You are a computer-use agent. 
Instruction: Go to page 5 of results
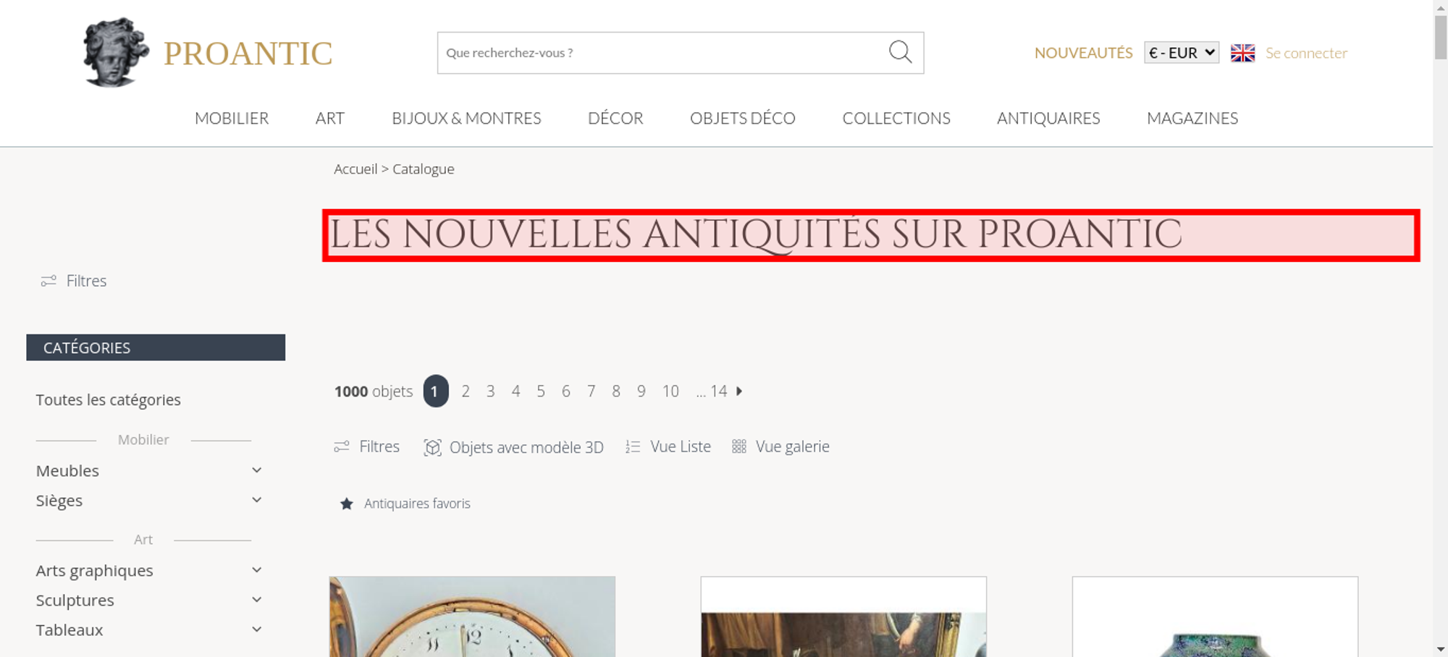(541, 391)
